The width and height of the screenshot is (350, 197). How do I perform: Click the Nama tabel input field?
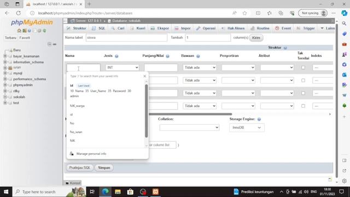(126, 38)
